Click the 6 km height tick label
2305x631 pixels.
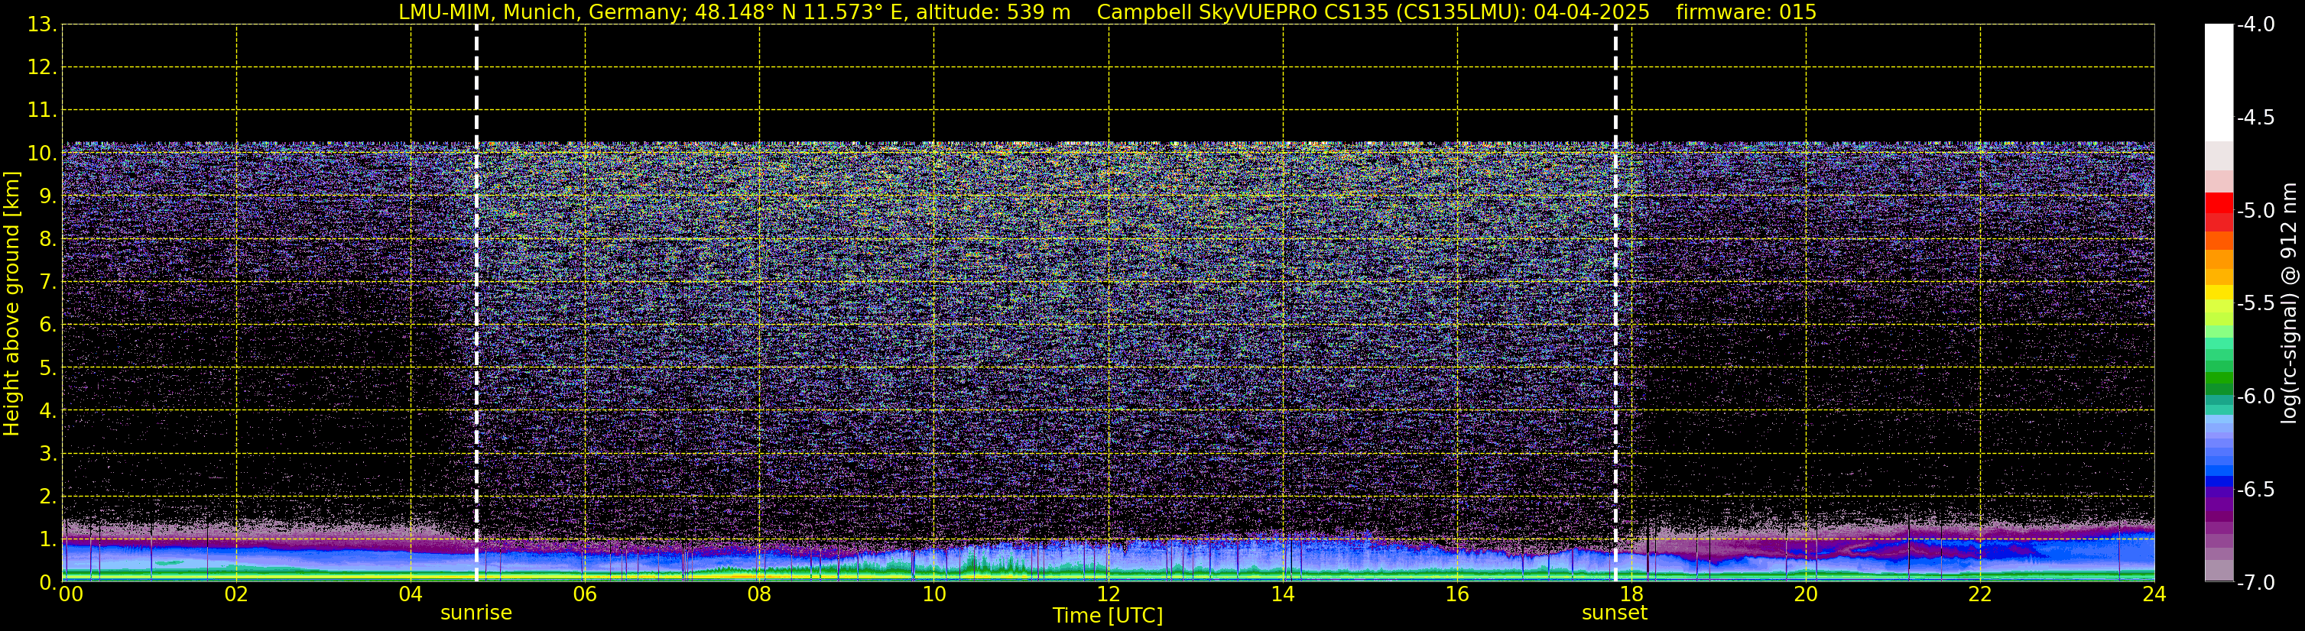coord(48,325)
